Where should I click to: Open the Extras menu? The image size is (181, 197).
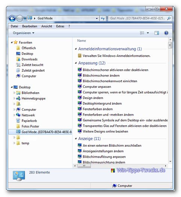[60, 26]
